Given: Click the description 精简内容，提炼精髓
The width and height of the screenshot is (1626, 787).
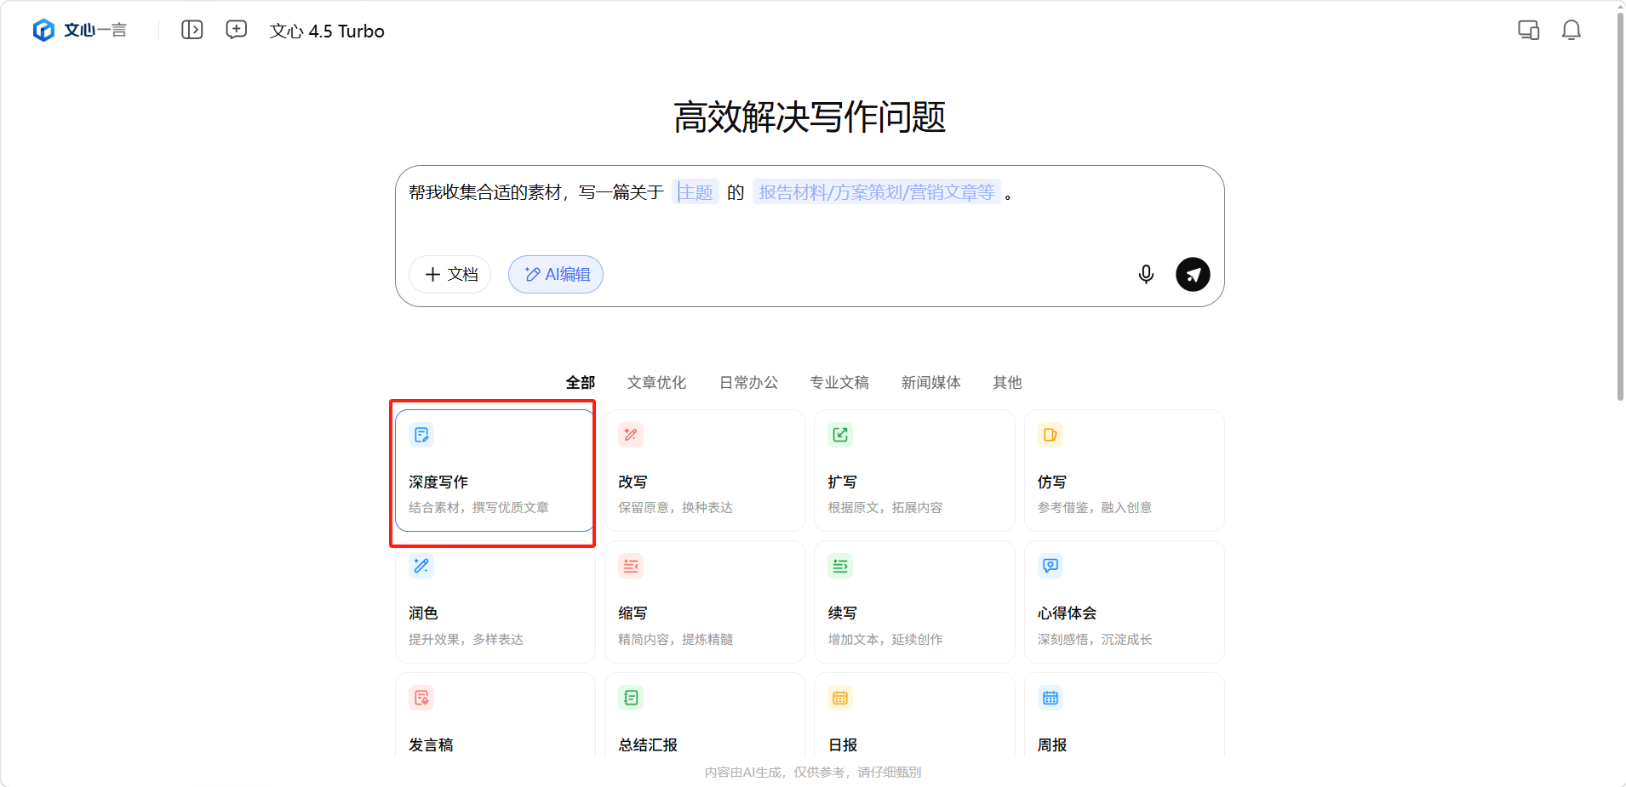Looking at the screenshot, I should tap(675, 639).
